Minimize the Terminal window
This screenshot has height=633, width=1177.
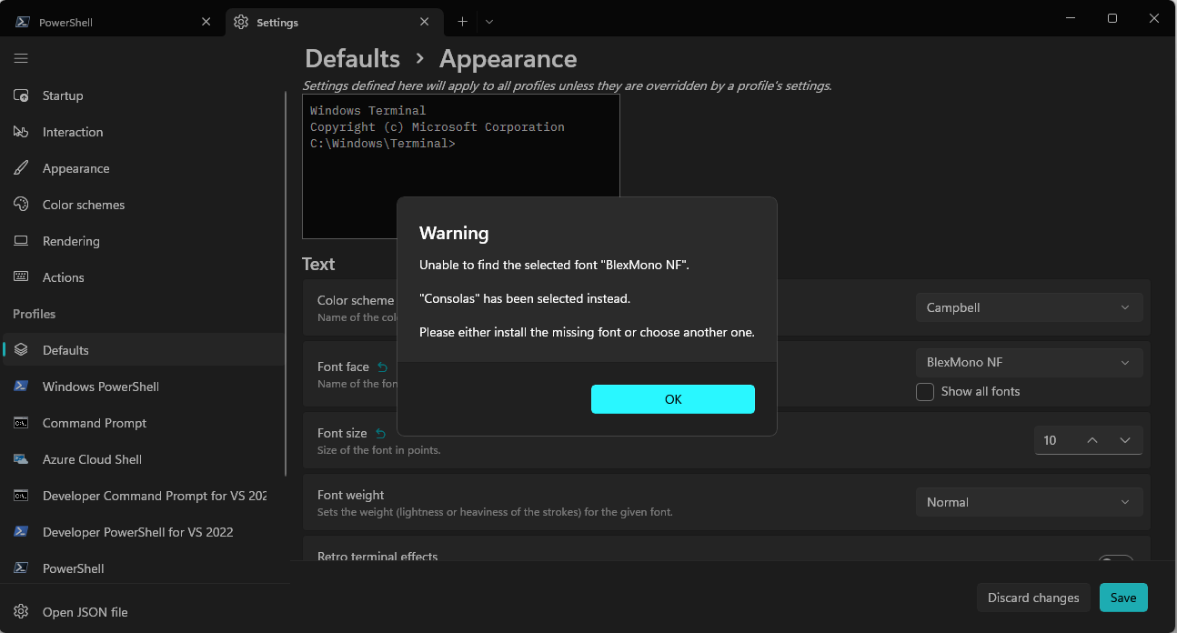pyautogui.click(x=1071, y=18)
